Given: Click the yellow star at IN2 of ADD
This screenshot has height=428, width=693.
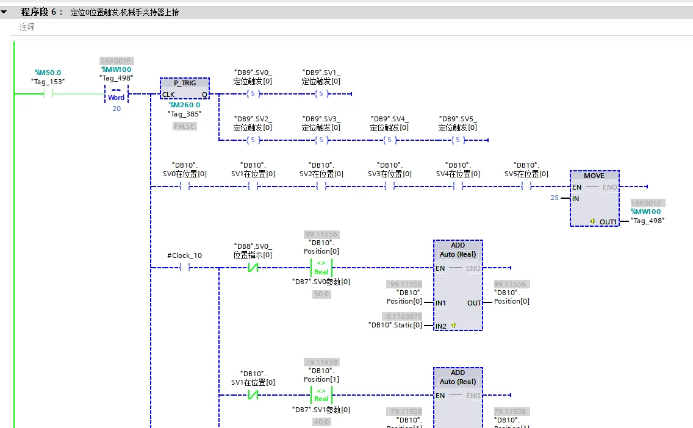Looking at the screenshot, I should click(453, 326).
